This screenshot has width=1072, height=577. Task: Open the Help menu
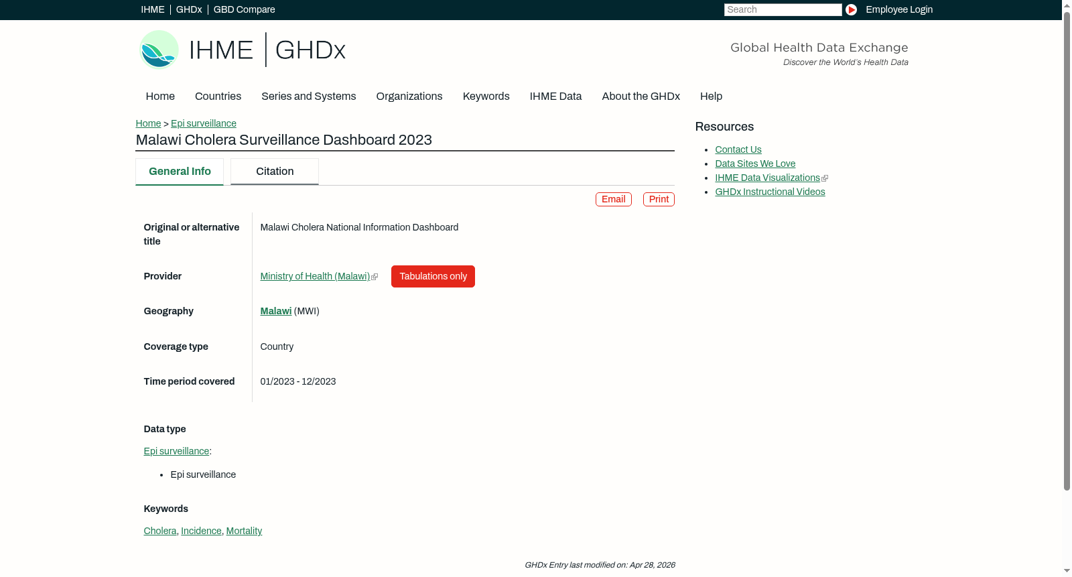tap(711, 97)
